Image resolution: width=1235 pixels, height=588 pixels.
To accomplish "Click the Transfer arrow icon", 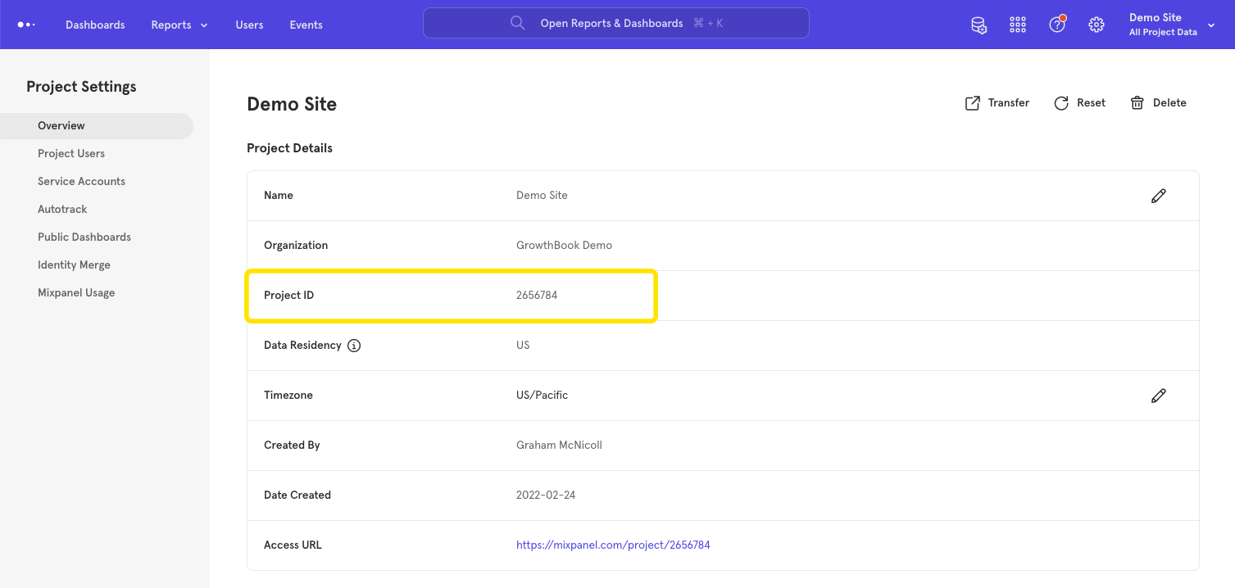I will [x=973, y=103].
